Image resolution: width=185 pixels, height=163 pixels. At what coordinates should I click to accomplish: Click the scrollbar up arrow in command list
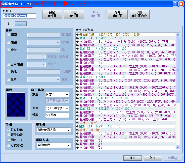tap(177, 35)
